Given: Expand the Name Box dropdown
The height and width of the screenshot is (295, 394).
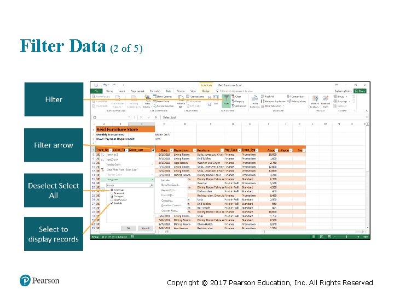Looking at the screenshot, I should (x=129, y=117).
